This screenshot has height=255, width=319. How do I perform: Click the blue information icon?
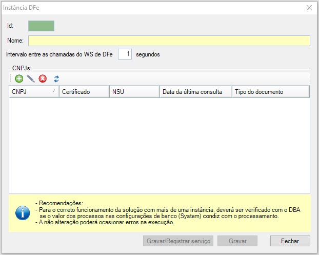23,213
